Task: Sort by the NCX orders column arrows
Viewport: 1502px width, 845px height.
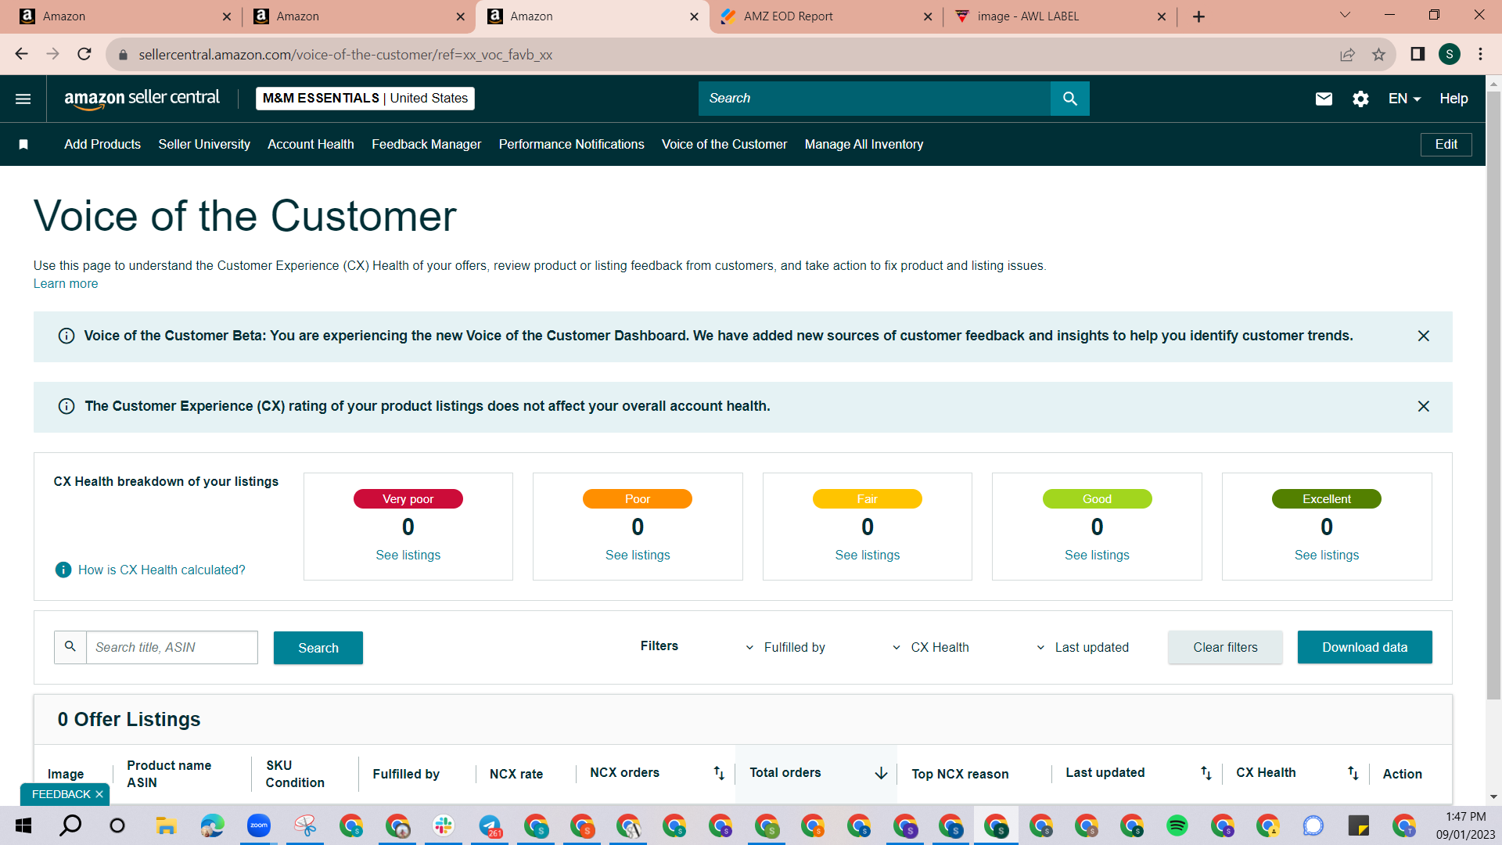Action: pyautogui.click(x=719, y=773)
